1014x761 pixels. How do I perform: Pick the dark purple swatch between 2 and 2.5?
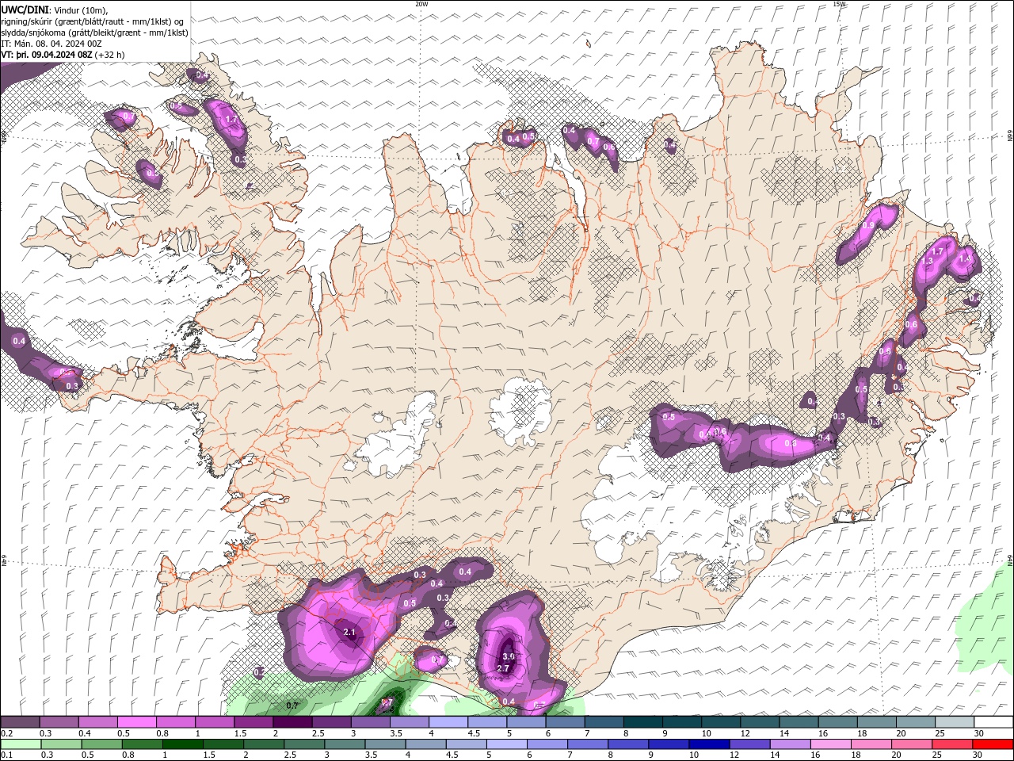(x=292, y=722)
